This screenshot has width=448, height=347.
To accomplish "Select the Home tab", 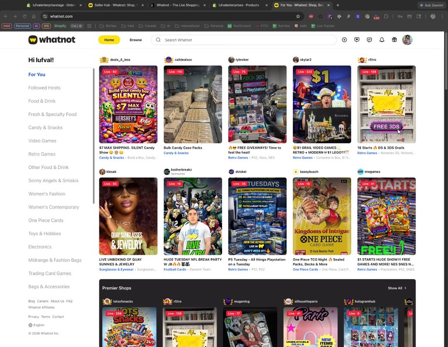I will pos(109,40).
